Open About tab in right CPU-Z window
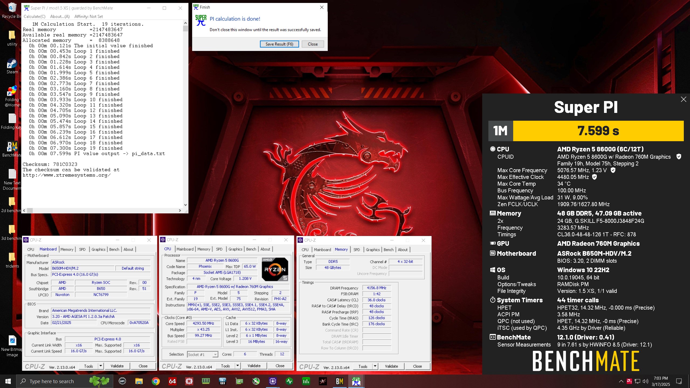 403,250
